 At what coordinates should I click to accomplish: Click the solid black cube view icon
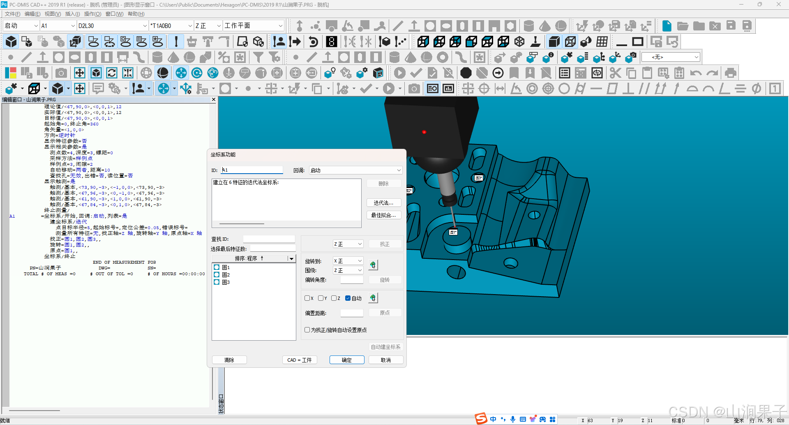(x=554, y=42)
